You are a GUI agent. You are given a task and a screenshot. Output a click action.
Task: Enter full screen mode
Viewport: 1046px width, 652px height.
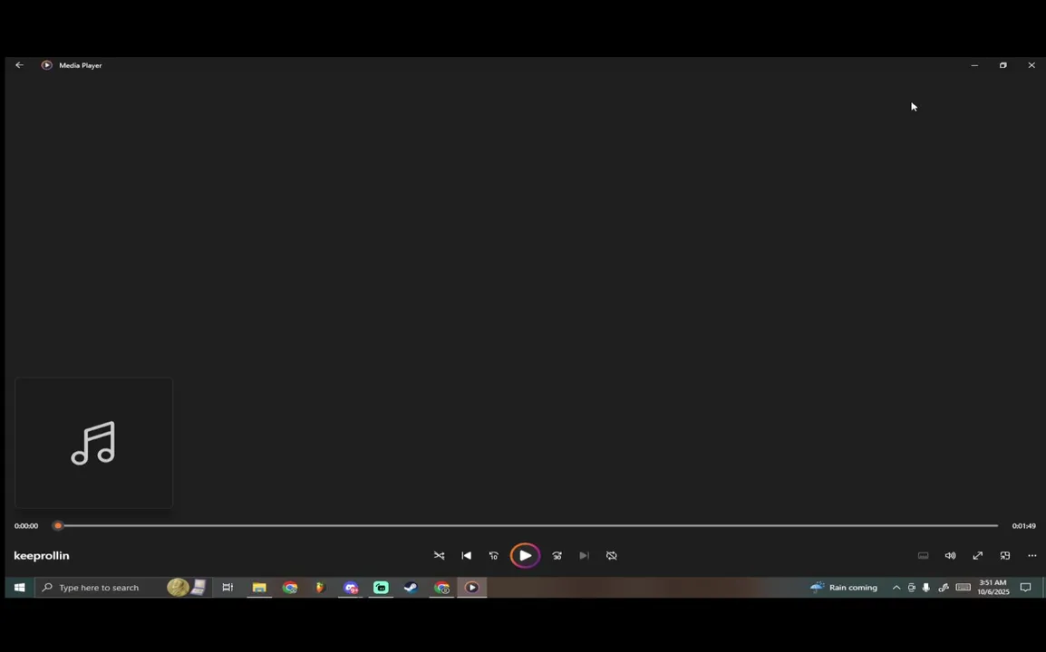point(978,555)
